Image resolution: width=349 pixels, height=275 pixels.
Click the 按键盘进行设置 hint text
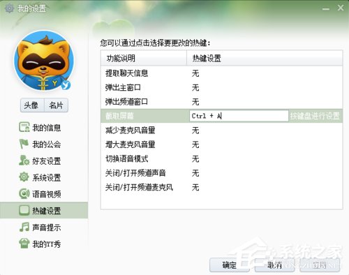[315, 116]
